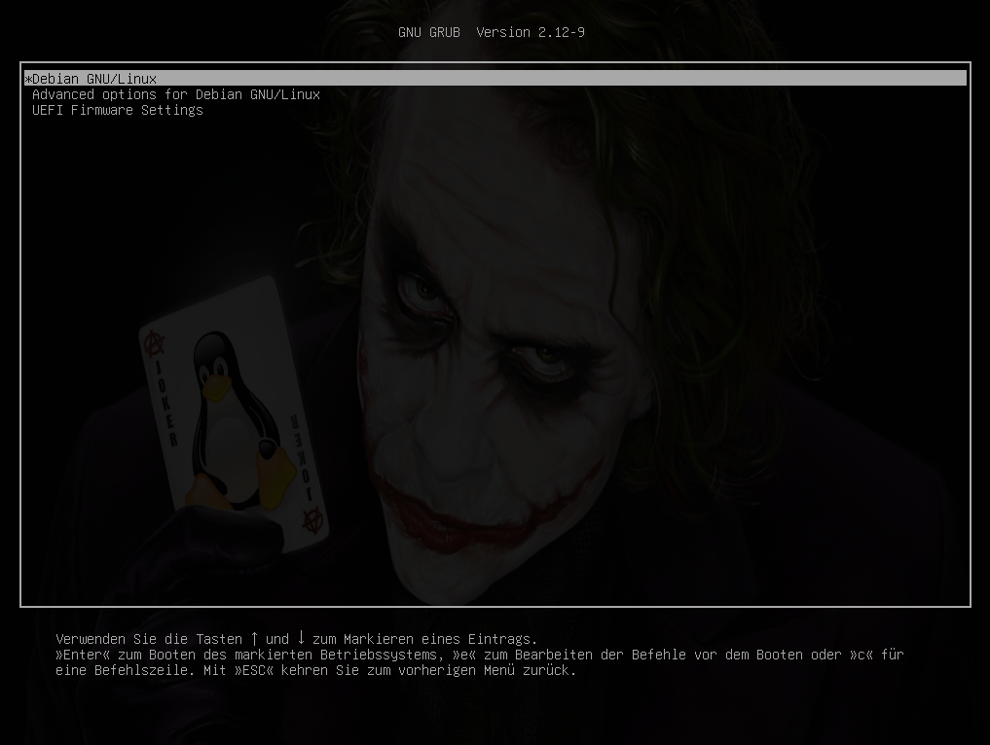Click the »Enter« key hint in the help text
This screenshot has width=990, height=745.
83,655
